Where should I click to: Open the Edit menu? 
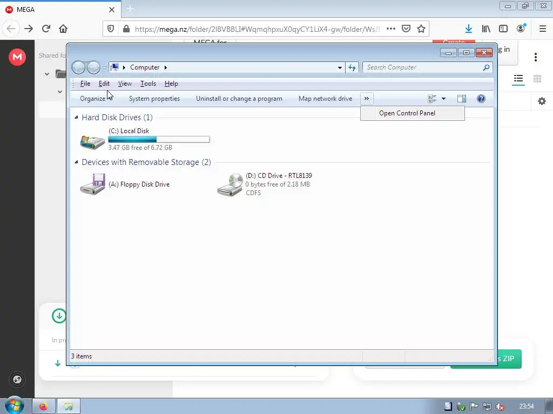(x=104, y=84)
